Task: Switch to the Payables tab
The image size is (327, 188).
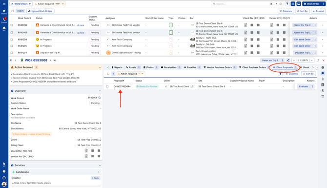Action: (192, 67)
